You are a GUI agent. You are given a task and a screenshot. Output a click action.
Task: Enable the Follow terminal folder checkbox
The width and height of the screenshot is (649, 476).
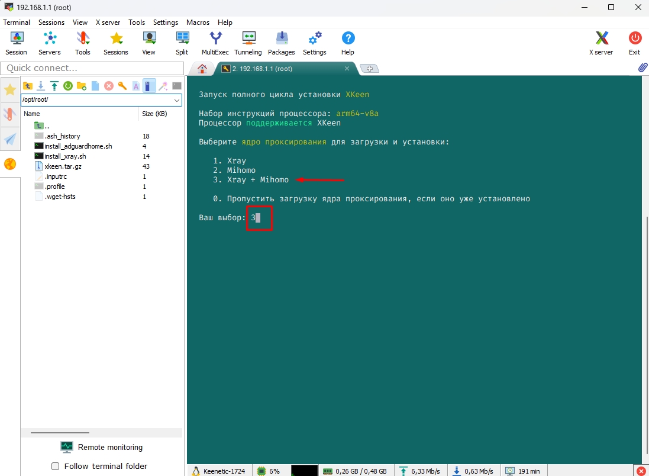56,466
